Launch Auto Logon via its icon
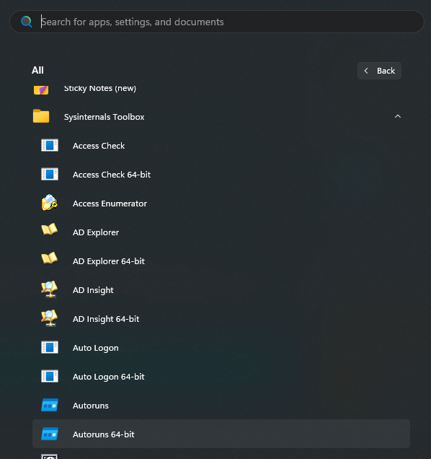Image resolution: width=431 pixels, height=459 pixels. pyautogui.click(x=50, y=347)
